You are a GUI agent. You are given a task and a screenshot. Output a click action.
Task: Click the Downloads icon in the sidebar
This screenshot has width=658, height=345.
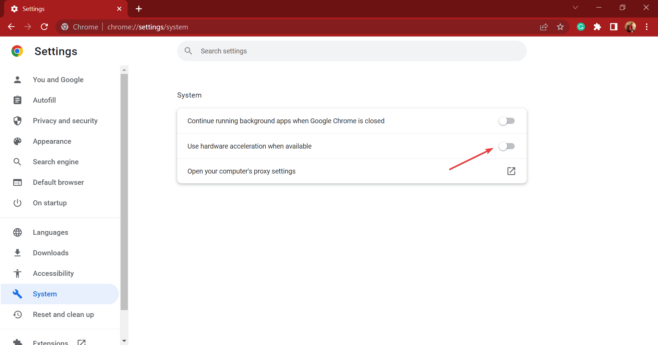point(17,253)
